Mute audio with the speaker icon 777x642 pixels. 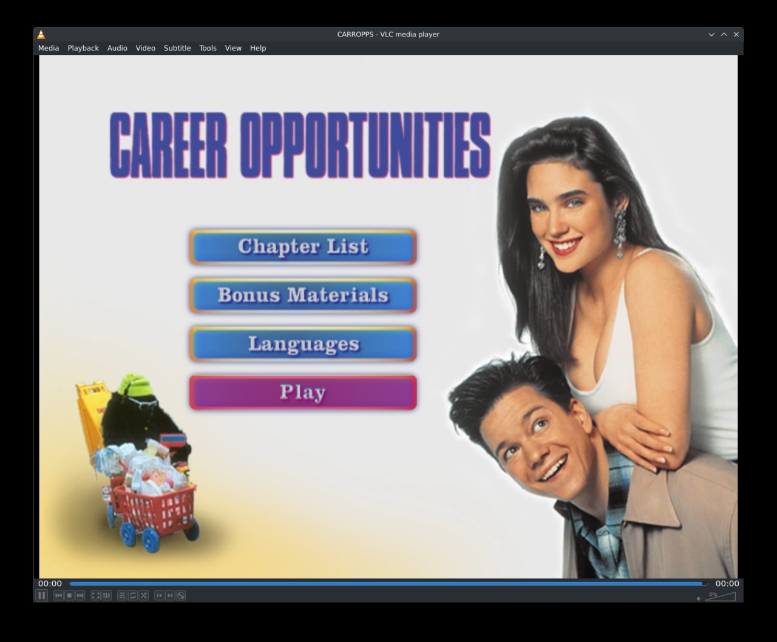click(x=699, y=598)
